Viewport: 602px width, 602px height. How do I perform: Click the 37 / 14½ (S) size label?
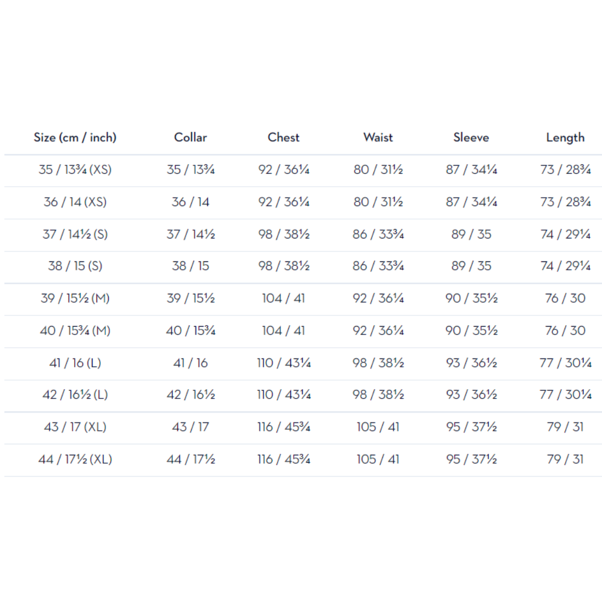[75, 234]
